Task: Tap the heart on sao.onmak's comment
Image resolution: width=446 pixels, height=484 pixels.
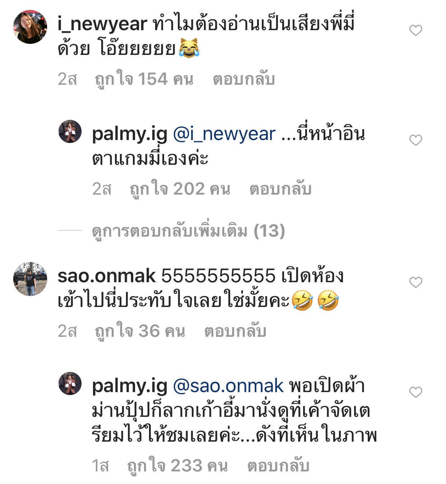Action: point(415,283)
